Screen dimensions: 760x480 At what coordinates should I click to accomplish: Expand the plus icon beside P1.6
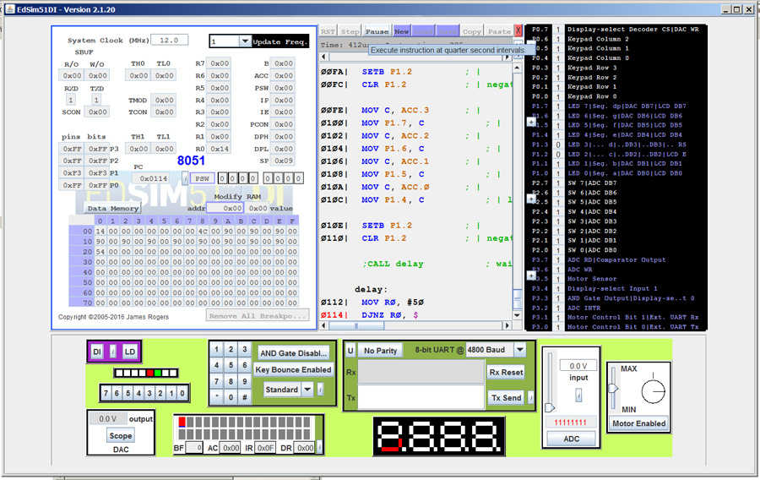(x=531, y=121)
